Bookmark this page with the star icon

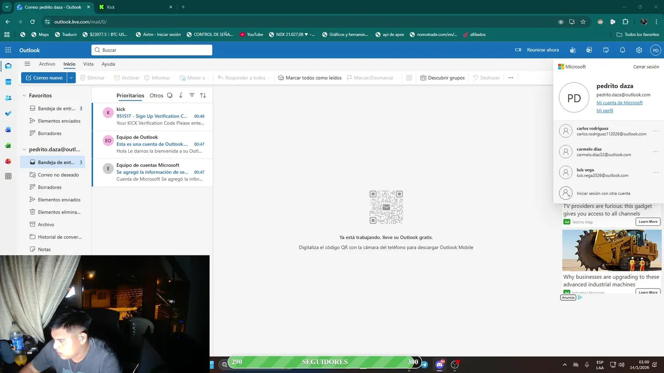click(583, 22)
